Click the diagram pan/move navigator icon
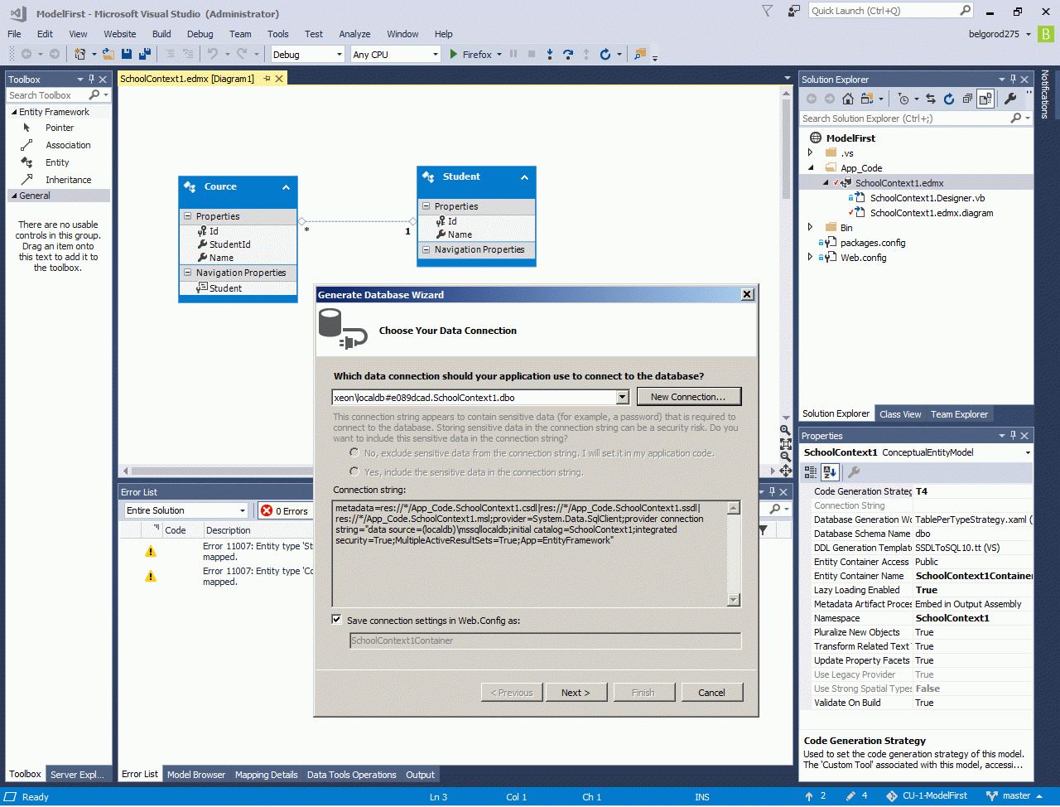Viewport: 1060px width, 807px height. tap(785, 471)
